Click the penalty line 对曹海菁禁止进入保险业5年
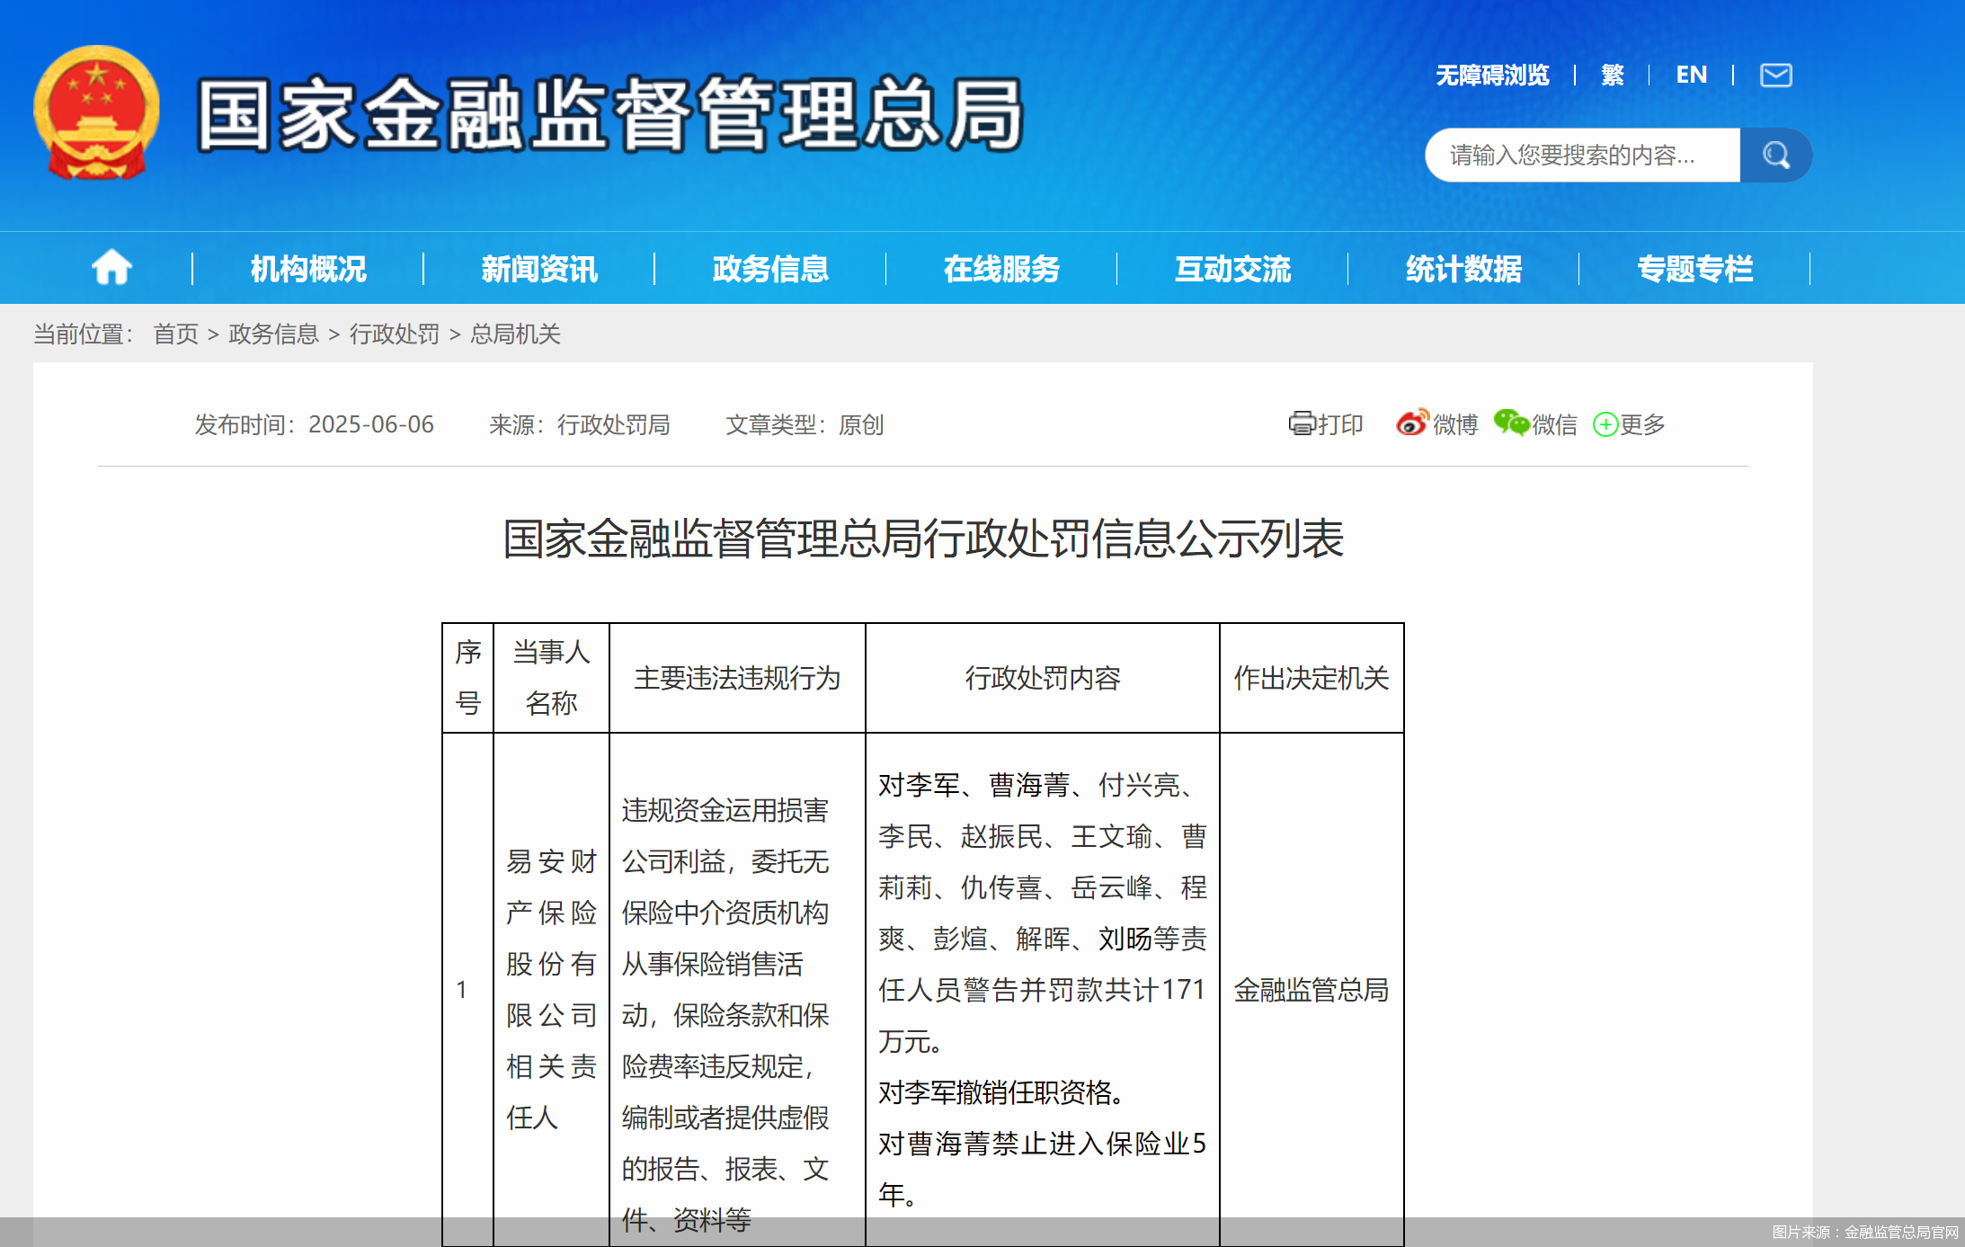 (x=1042, y=1169)
